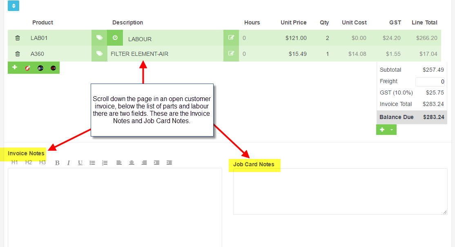The width and height of the screenshot is (455, 247).
Task: Apply H1 heading in Invoice Notes
Action: (x=15, y=163)
